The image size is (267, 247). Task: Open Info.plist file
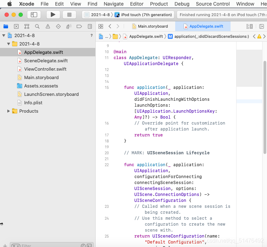[x=48, y=103]
